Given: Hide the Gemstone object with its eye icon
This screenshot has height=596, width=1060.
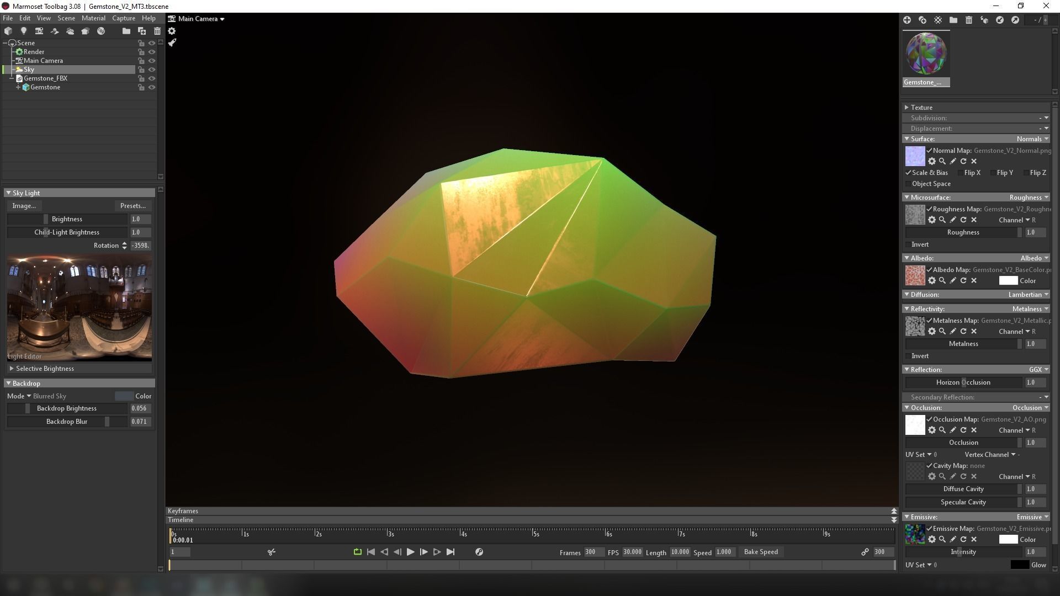Looking at the screenshot, I should [x=151, y=87].
